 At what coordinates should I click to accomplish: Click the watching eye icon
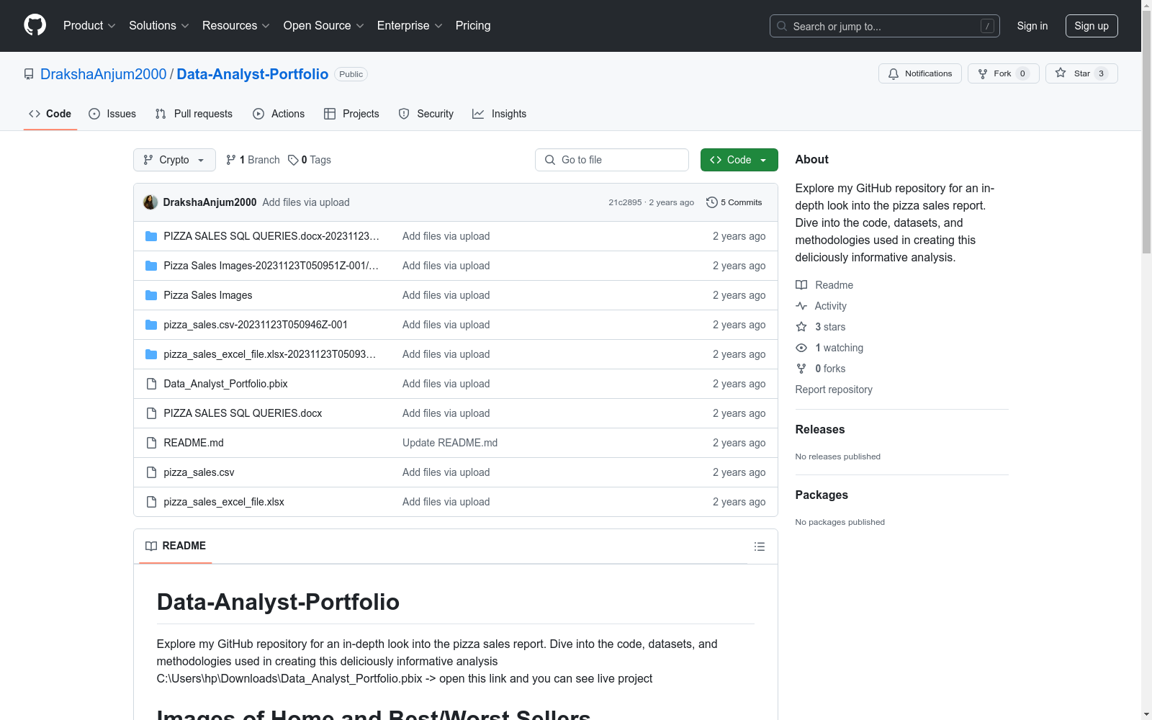click(x=801, y=348)
